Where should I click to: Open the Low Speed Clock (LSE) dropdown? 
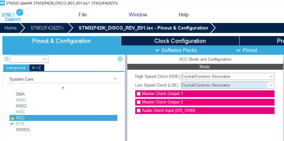228,85
